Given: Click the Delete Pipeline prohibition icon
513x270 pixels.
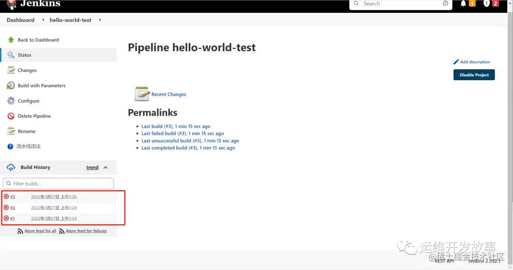Looking at the screenshot, I should click(11, 116).
